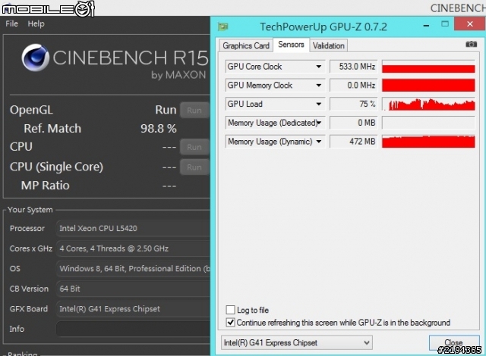Image resolution: width=486 pixels, height=356 pixels.
Task: Click the 75 % GPU load value
Action: [x=354, y=104]
